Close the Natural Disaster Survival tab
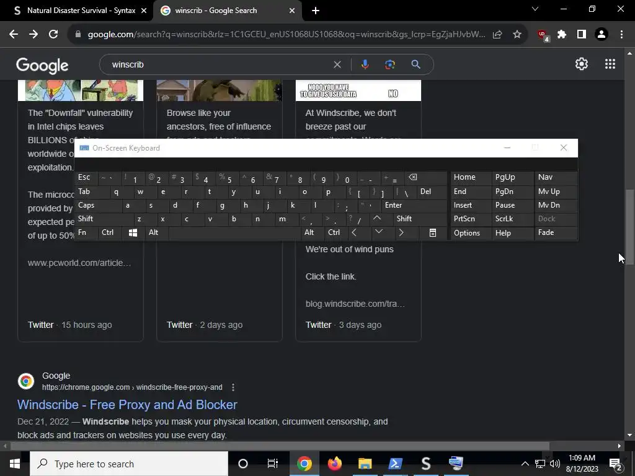The width and height of the screenshot is (635, 476). coord(143,11)
